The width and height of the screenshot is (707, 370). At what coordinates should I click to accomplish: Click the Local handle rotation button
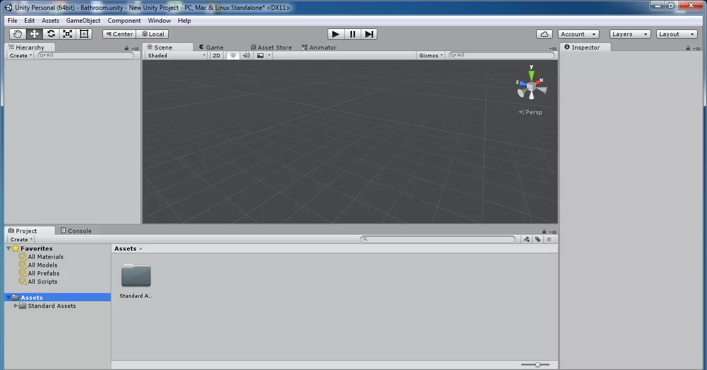pos(153,34)
